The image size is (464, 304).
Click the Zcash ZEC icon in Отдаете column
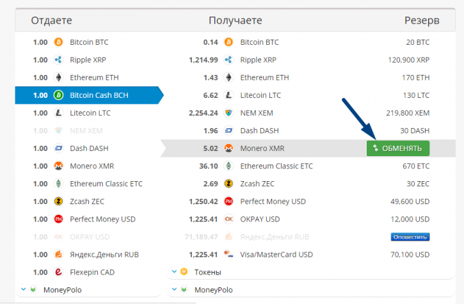58,202
